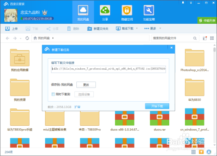Click the 离线下载 offline download icon
The width and height of the screenshot is (217, 156).
[x=118, y=29]
